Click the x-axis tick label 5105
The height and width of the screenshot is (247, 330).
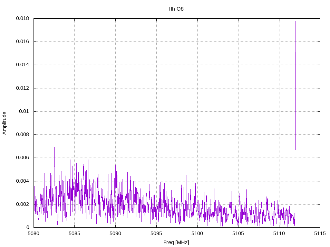238,233
